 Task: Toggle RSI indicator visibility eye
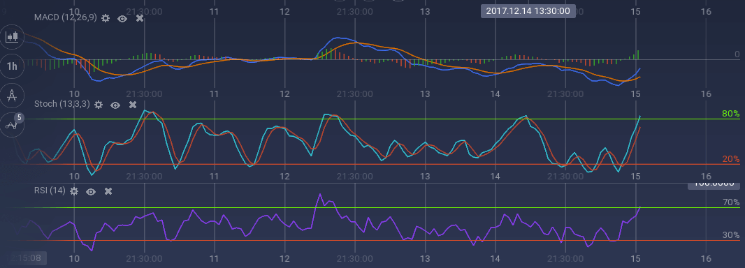point(91,191)
